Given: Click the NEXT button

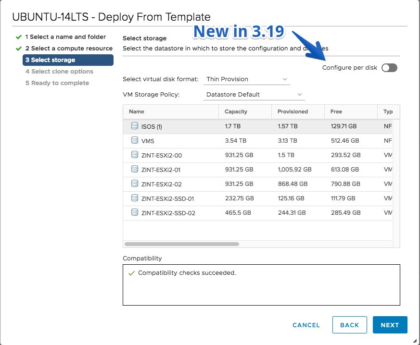Looking at the screenshot, I should pos(390,325).
